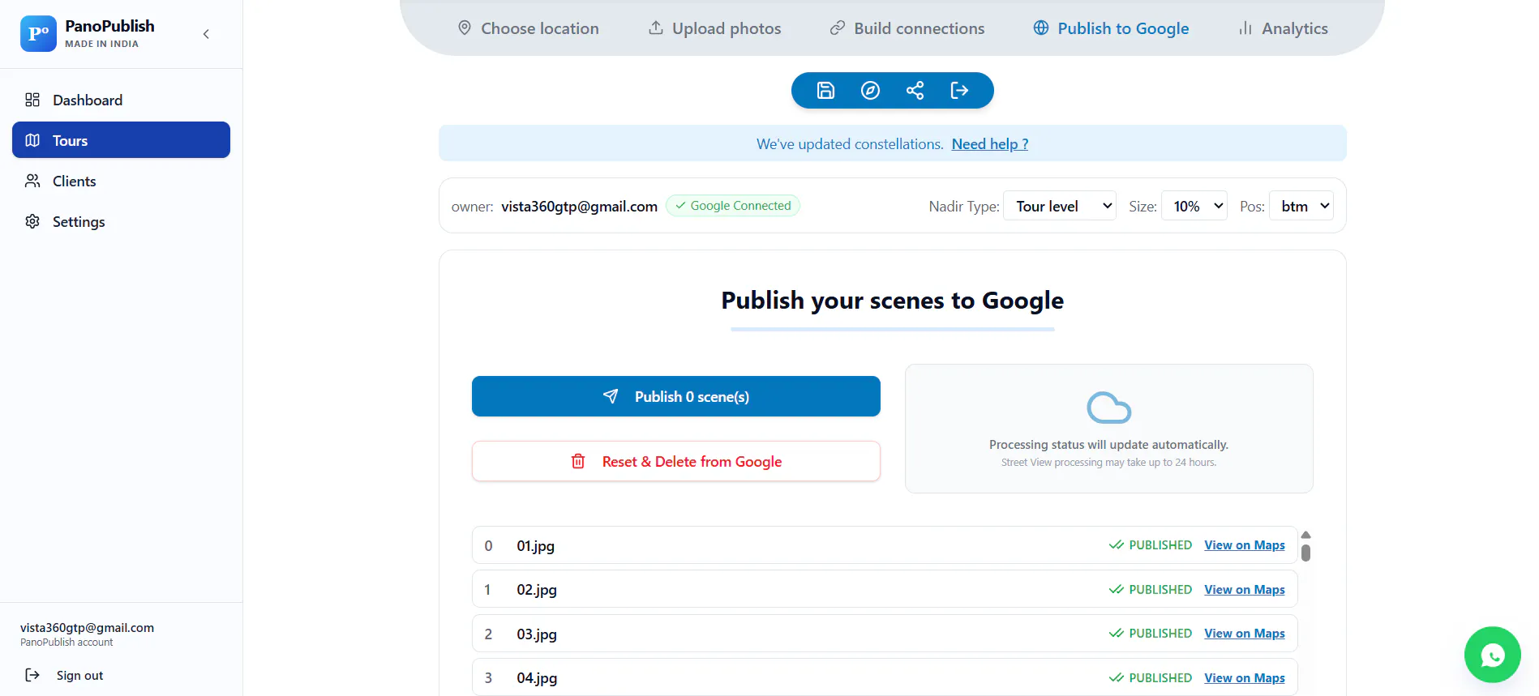Open Settings in the sidebar
Viewport: 1539px width, 696px height.
pyautogui.click(x=122, y=221)
